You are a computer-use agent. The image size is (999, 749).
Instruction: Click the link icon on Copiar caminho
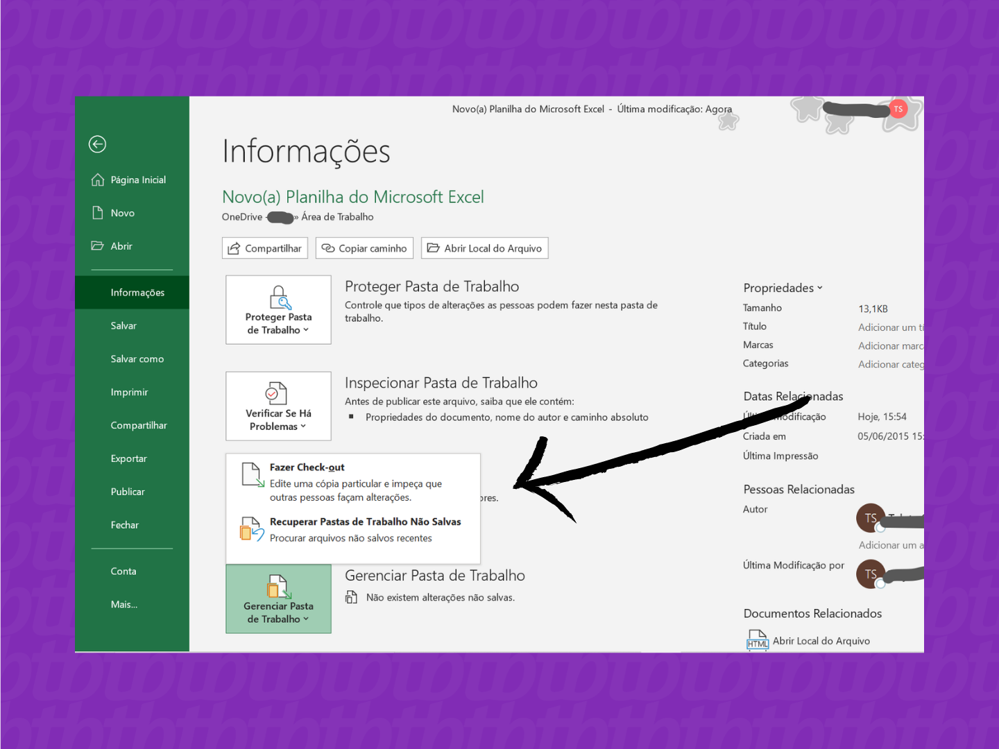point(328,248)
